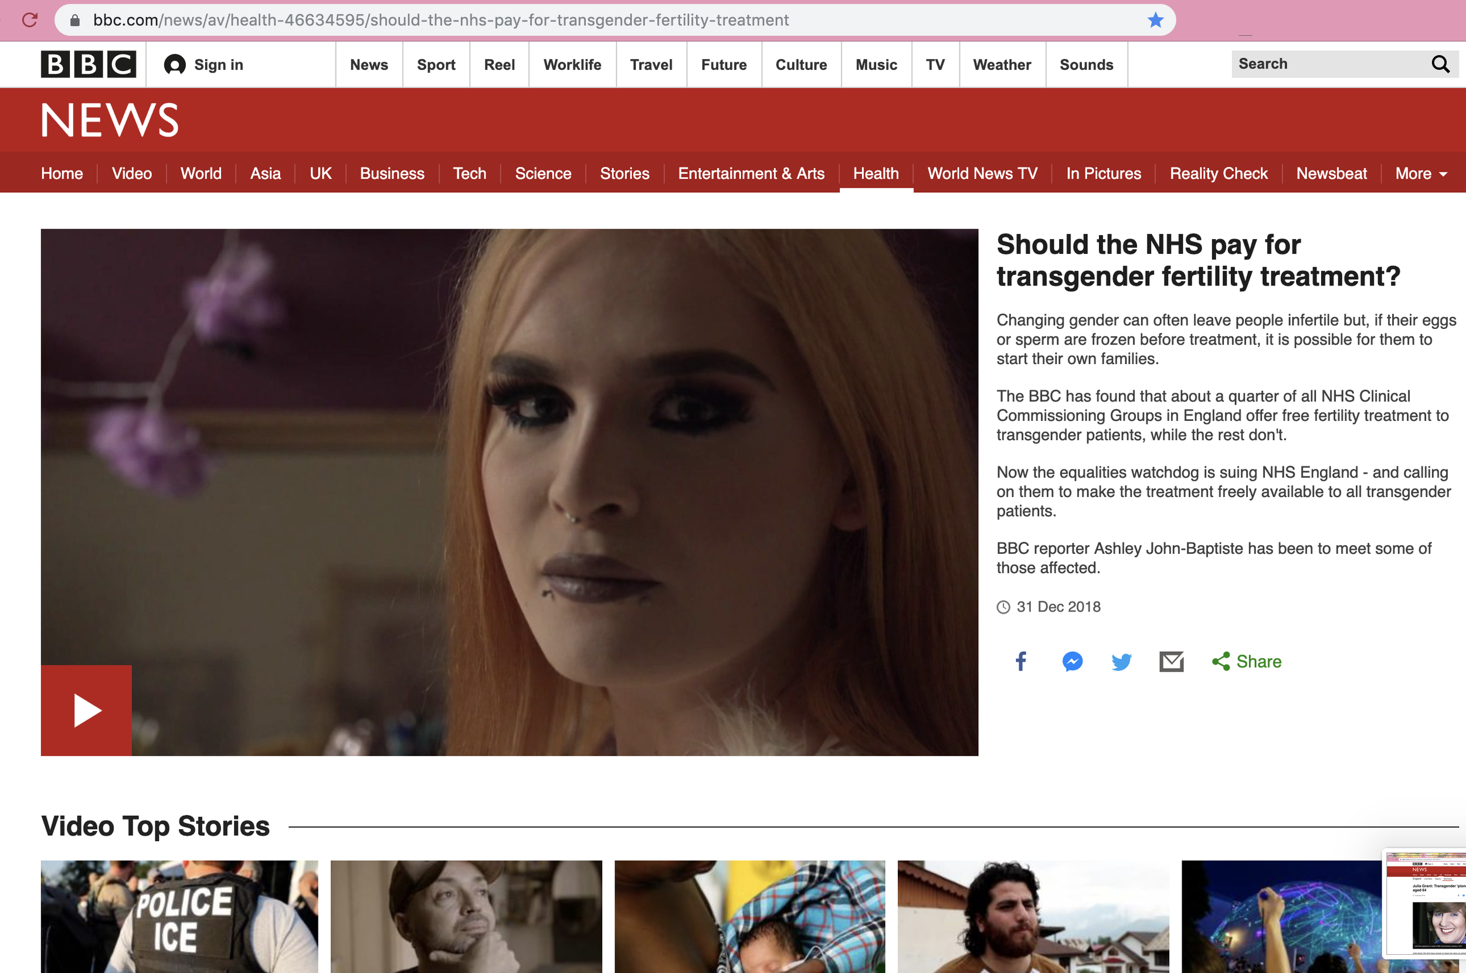Go to the Stories news tab
1466x973 pixels.
[x=625, y=173]
